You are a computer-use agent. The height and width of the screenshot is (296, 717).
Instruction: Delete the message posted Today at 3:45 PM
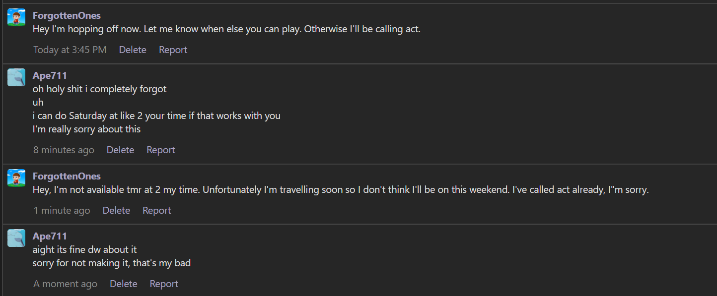[x=133, y=50]
